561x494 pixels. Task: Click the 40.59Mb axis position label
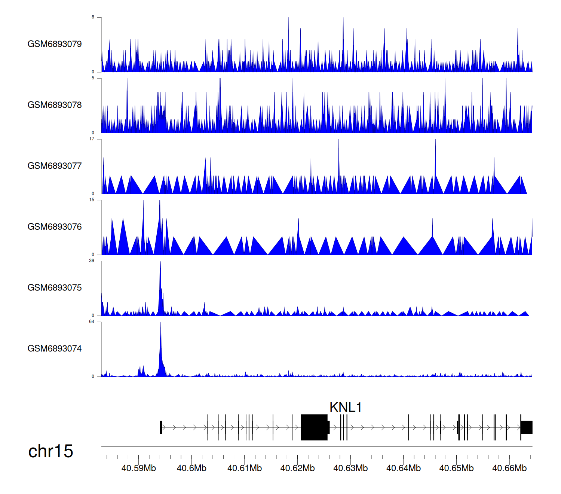pos(138,468)
